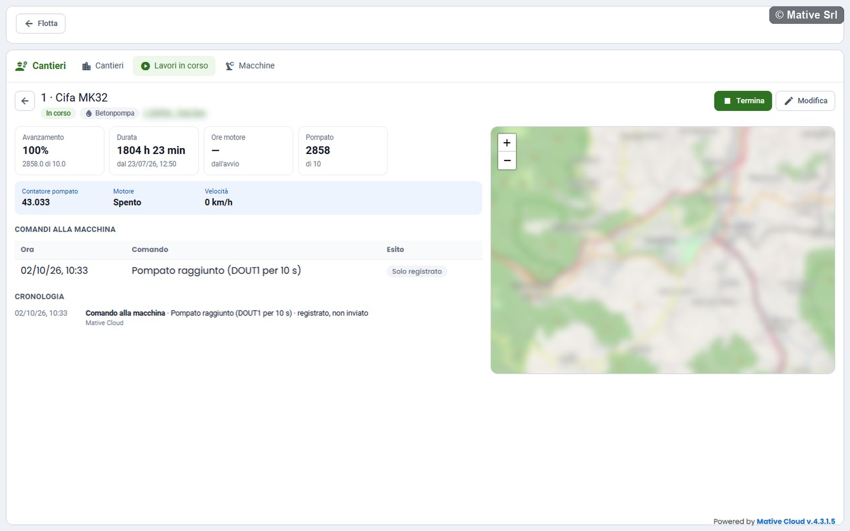
Task: Click the Comando alla macchina history entry
Action: point(227,313)
